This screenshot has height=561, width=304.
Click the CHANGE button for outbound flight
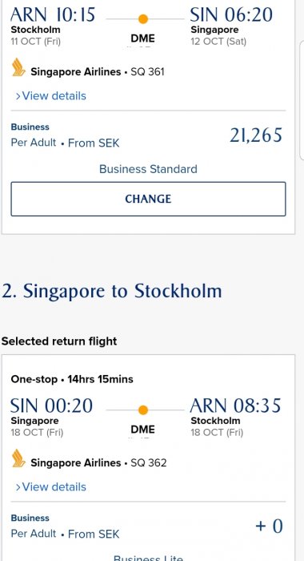(x=148, y=199)
